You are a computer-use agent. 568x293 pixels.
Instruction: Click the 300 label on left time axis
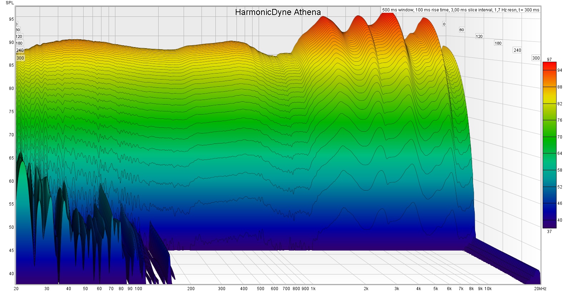[x=20, y=58]
